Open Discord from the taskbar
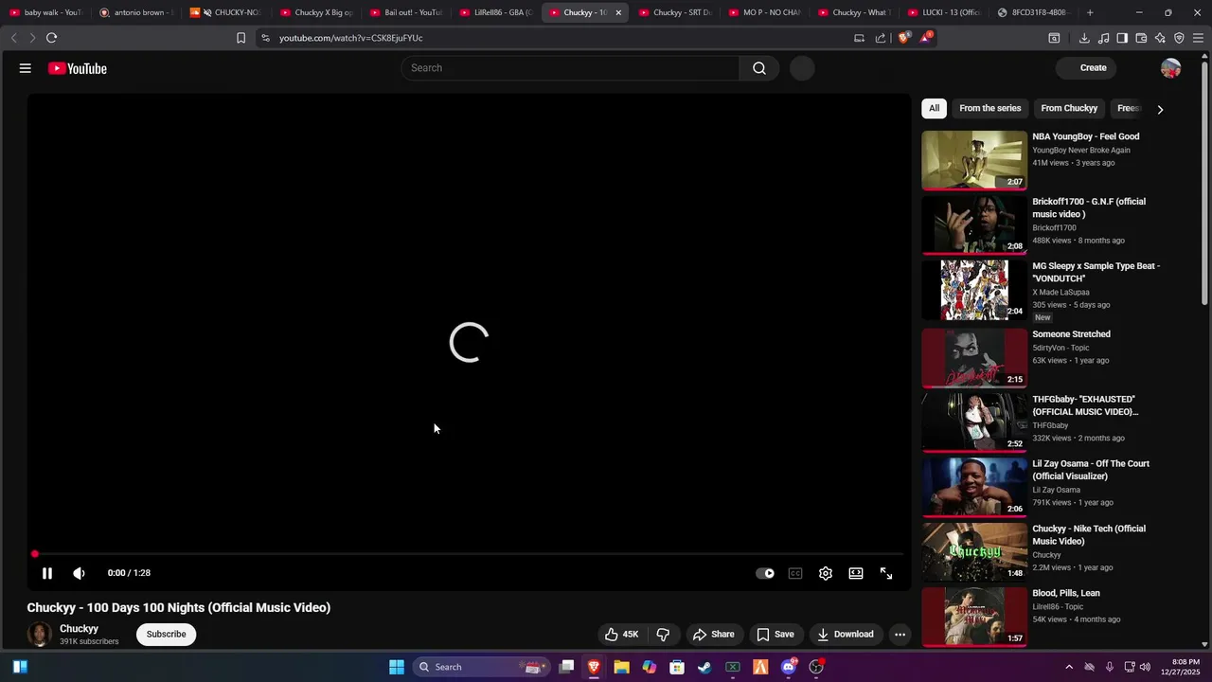 click(788, 667)
